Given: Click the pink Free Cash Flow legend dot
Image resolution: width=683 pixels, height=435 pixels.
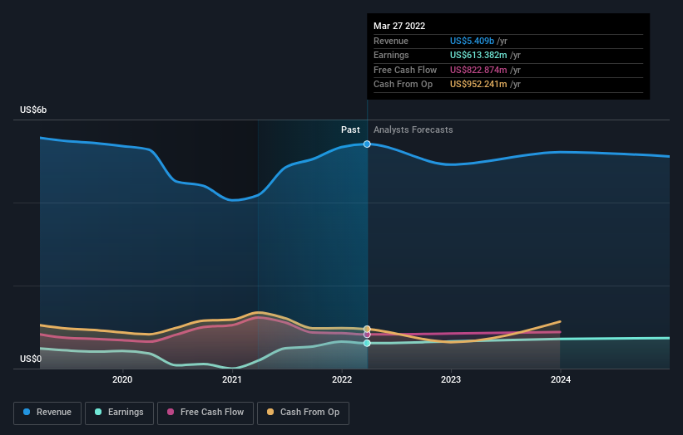Looking at the screenshot, I should coord(171,412).
